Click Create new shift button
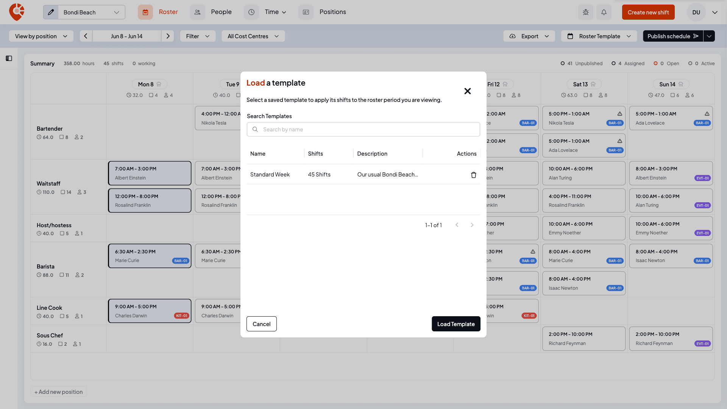Screen dimensions: 727x409 [648, 12]
